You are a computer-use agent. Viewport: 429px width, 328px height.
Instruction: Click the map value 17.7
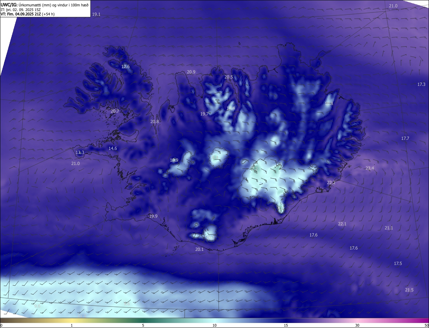pyautogui.click(x=405, y=139)
